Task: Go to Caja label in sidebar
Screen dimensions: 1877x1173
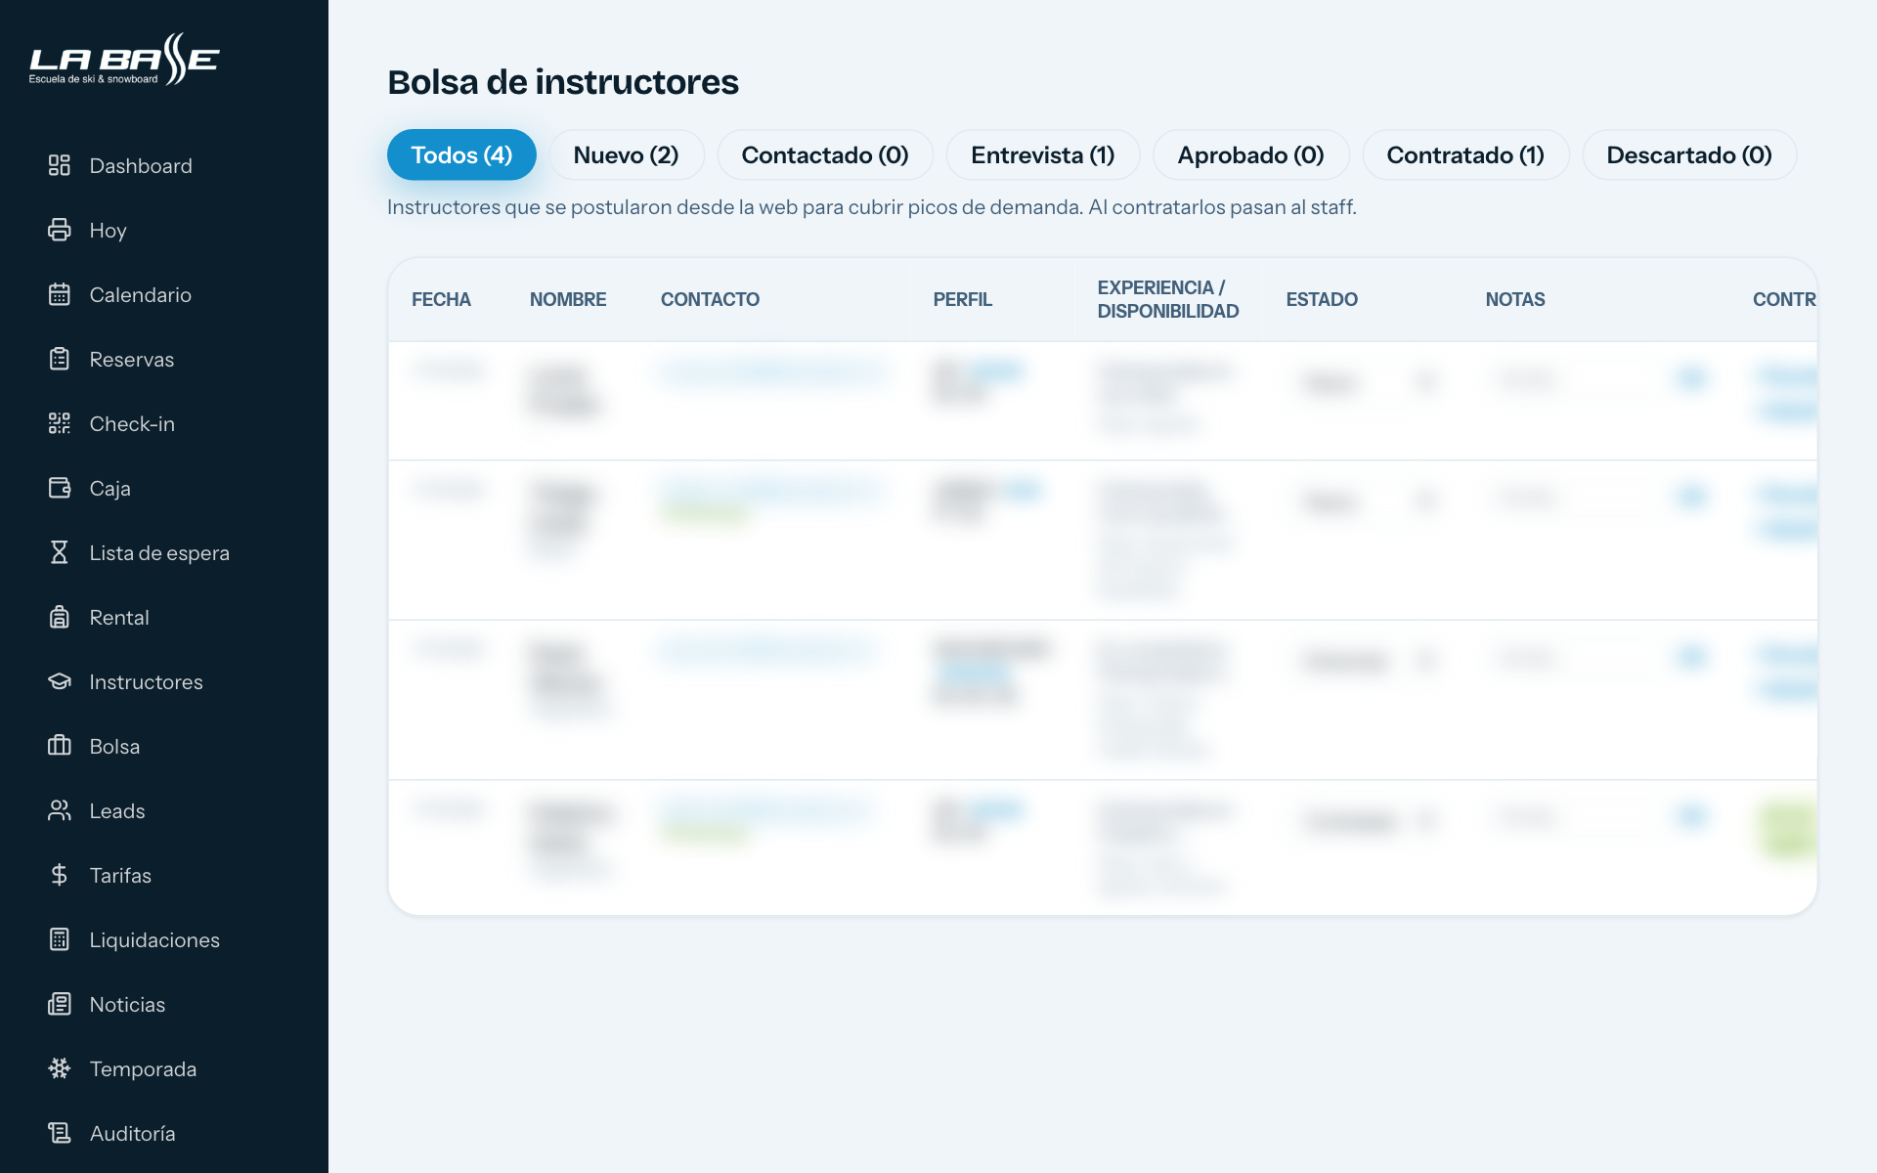Action: point(109,488)
